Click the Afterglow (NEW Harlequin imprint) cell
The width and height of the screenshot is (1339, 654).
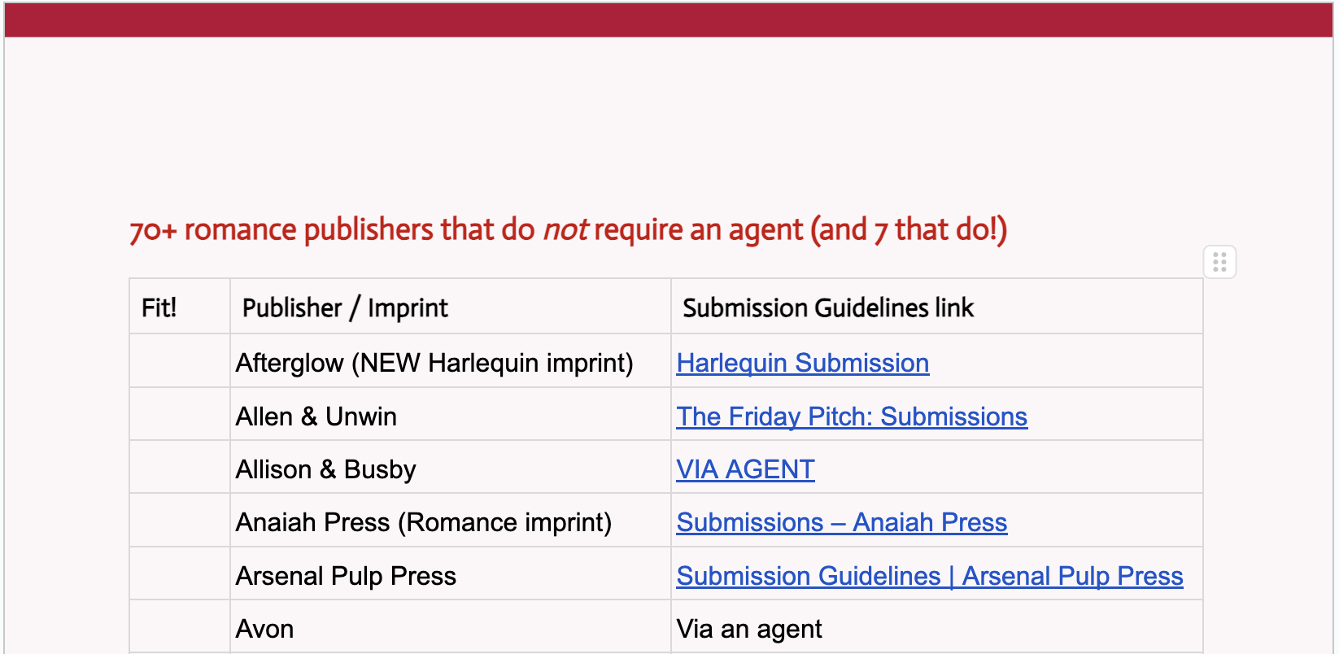(x=451, y=361)
